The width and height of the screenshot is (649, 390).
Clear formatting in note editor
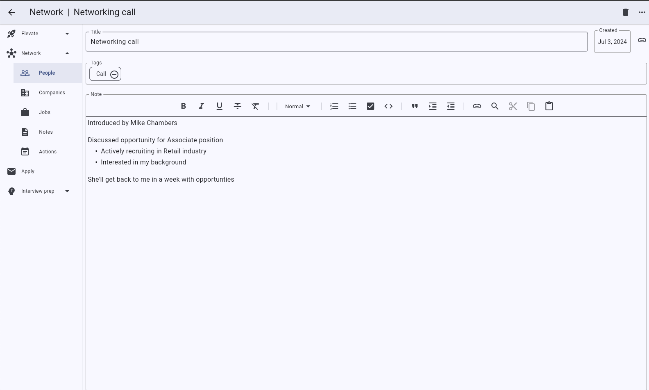tap(255, 106)
